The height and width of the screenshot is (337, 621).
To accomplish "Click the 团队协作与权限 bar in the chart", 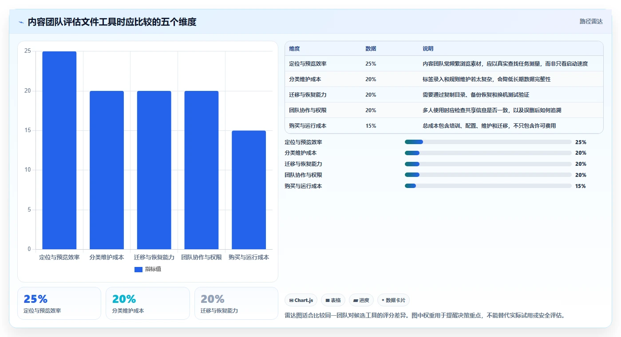I will coord(202,170).
